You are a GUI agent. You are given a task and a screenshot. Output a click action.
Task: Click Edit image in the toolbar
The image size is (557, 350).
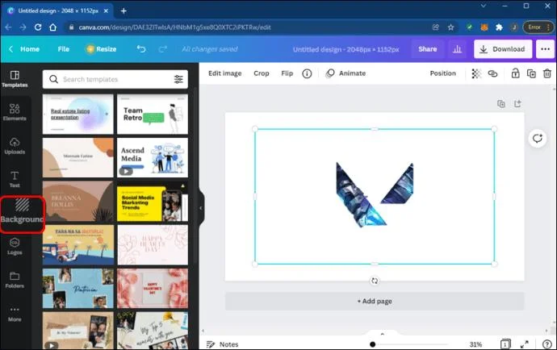click(x=225, y=73)
